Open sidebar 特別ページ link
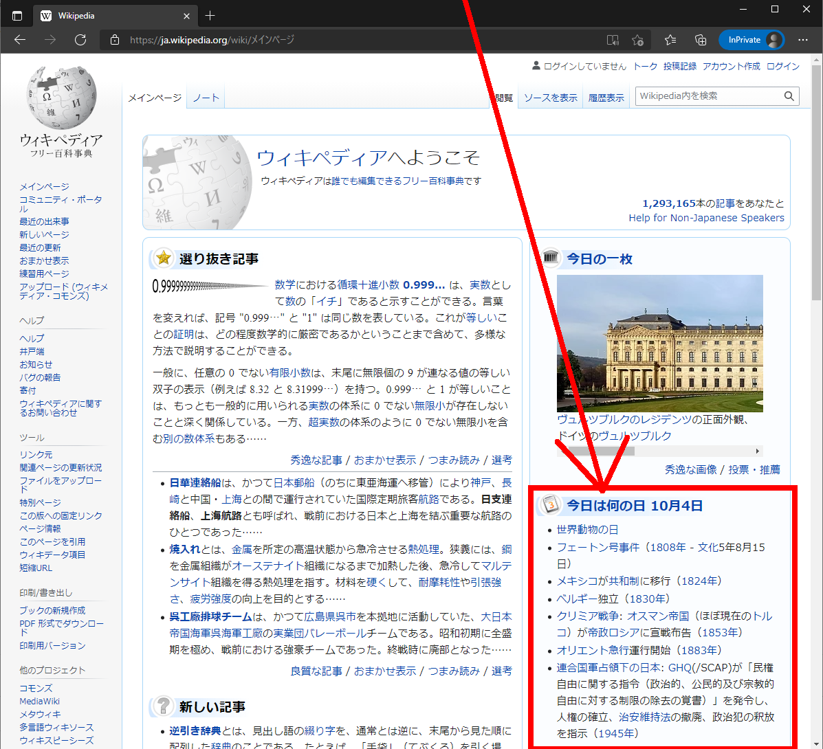The width and height of the screenshot is (823, 749). pos(40,502)
